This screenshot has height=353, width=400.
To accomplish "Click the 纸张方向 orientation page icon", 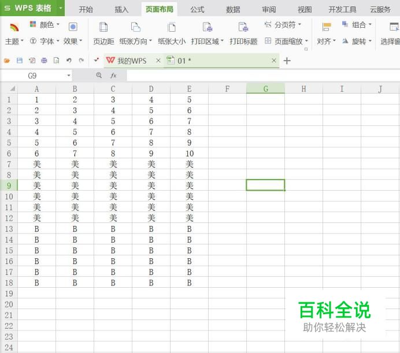I will pos(135,27).
